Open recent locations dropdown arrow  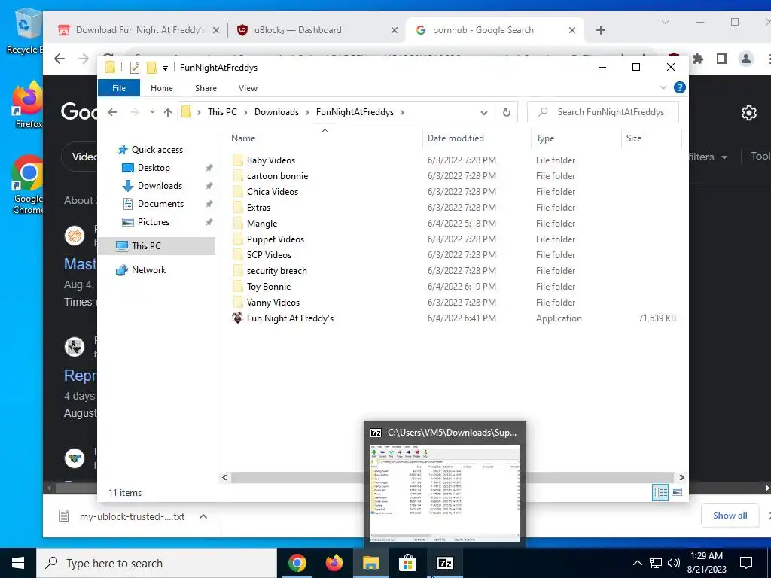[152, 112]
